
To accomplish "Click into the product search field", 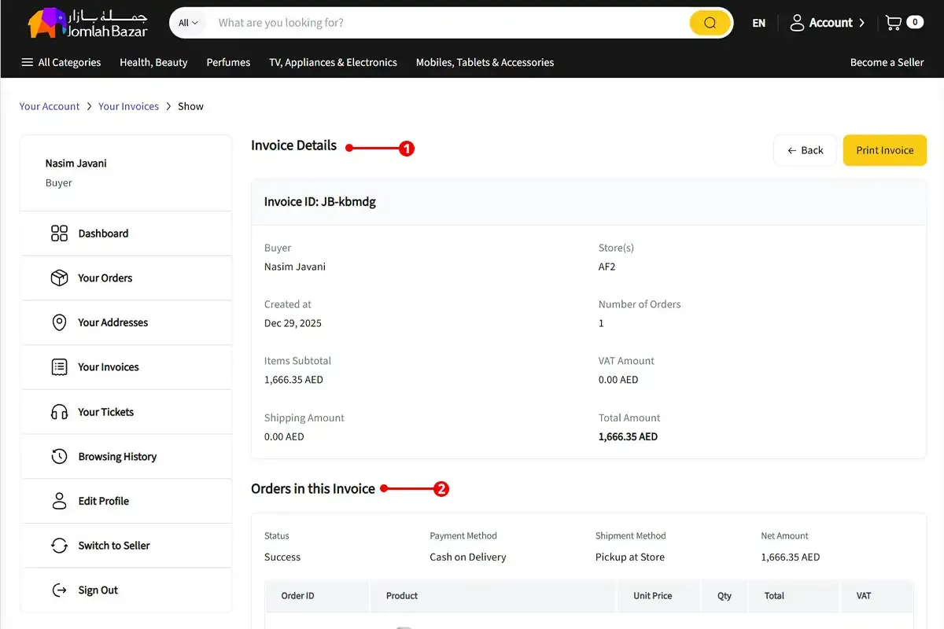I will tap(448, 23).
